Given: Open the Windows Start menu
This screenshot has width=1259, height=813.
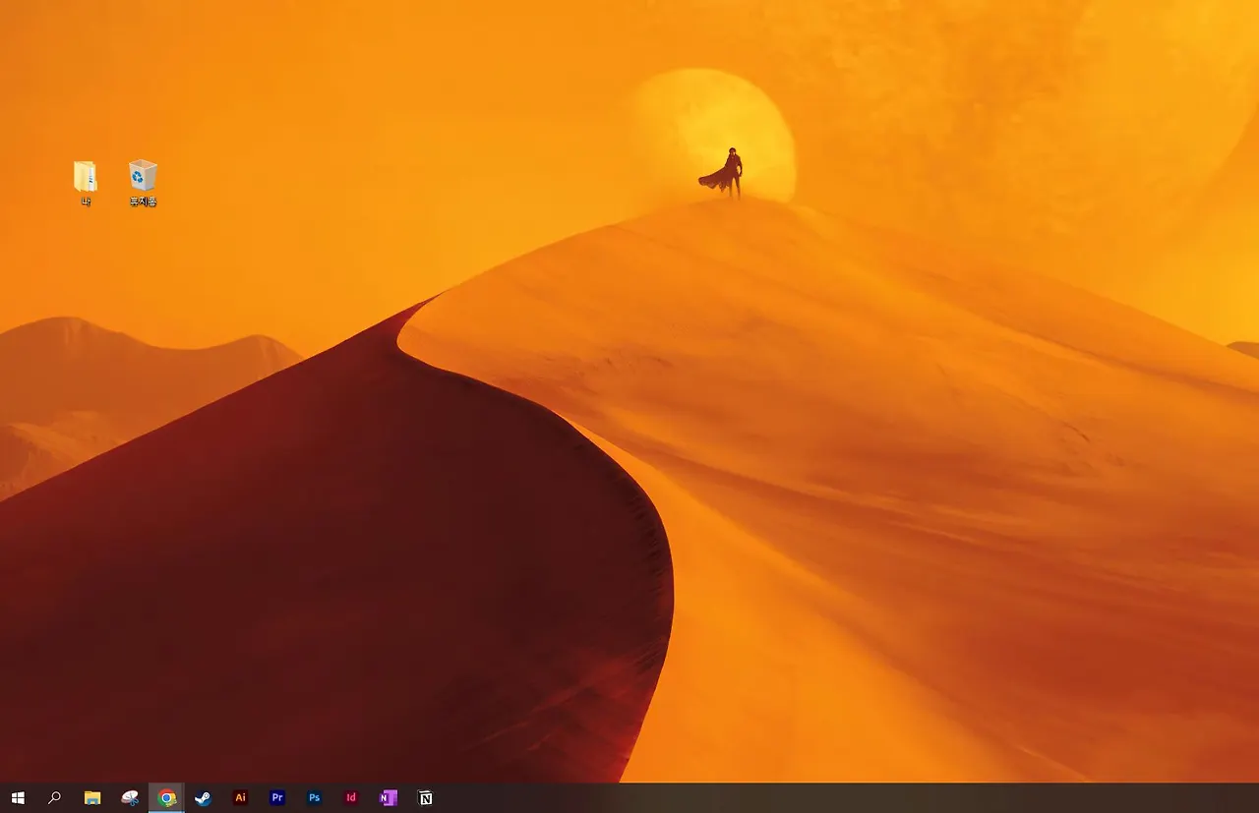Looking at the screenshot, I should 17,798.
